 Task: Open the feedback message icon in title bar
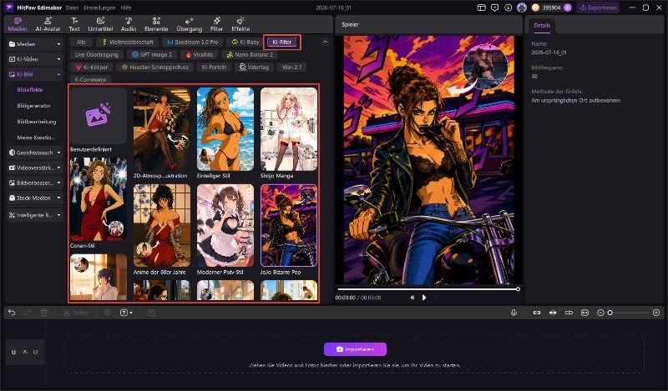tap(494, 8)
